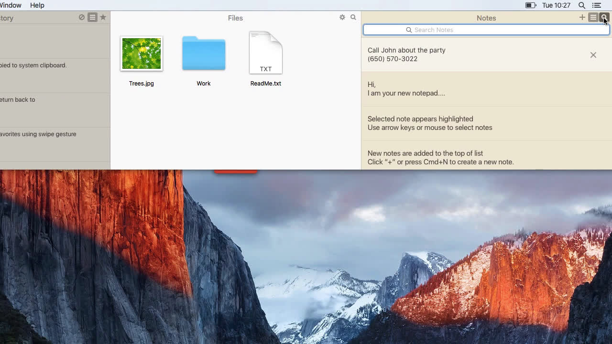
Task: Open Notification Center from the menu bar
Action: point(596,5)
